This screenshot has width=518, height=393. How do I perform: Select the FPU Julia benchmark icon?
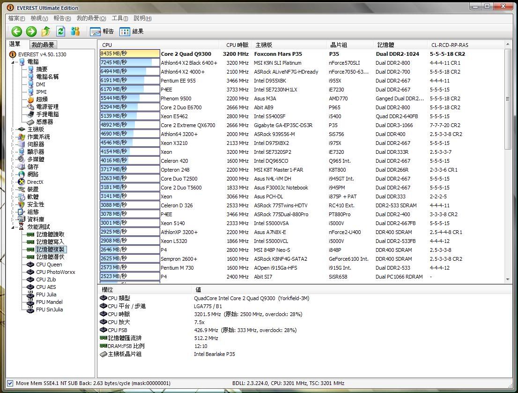(x=30, y=295)
